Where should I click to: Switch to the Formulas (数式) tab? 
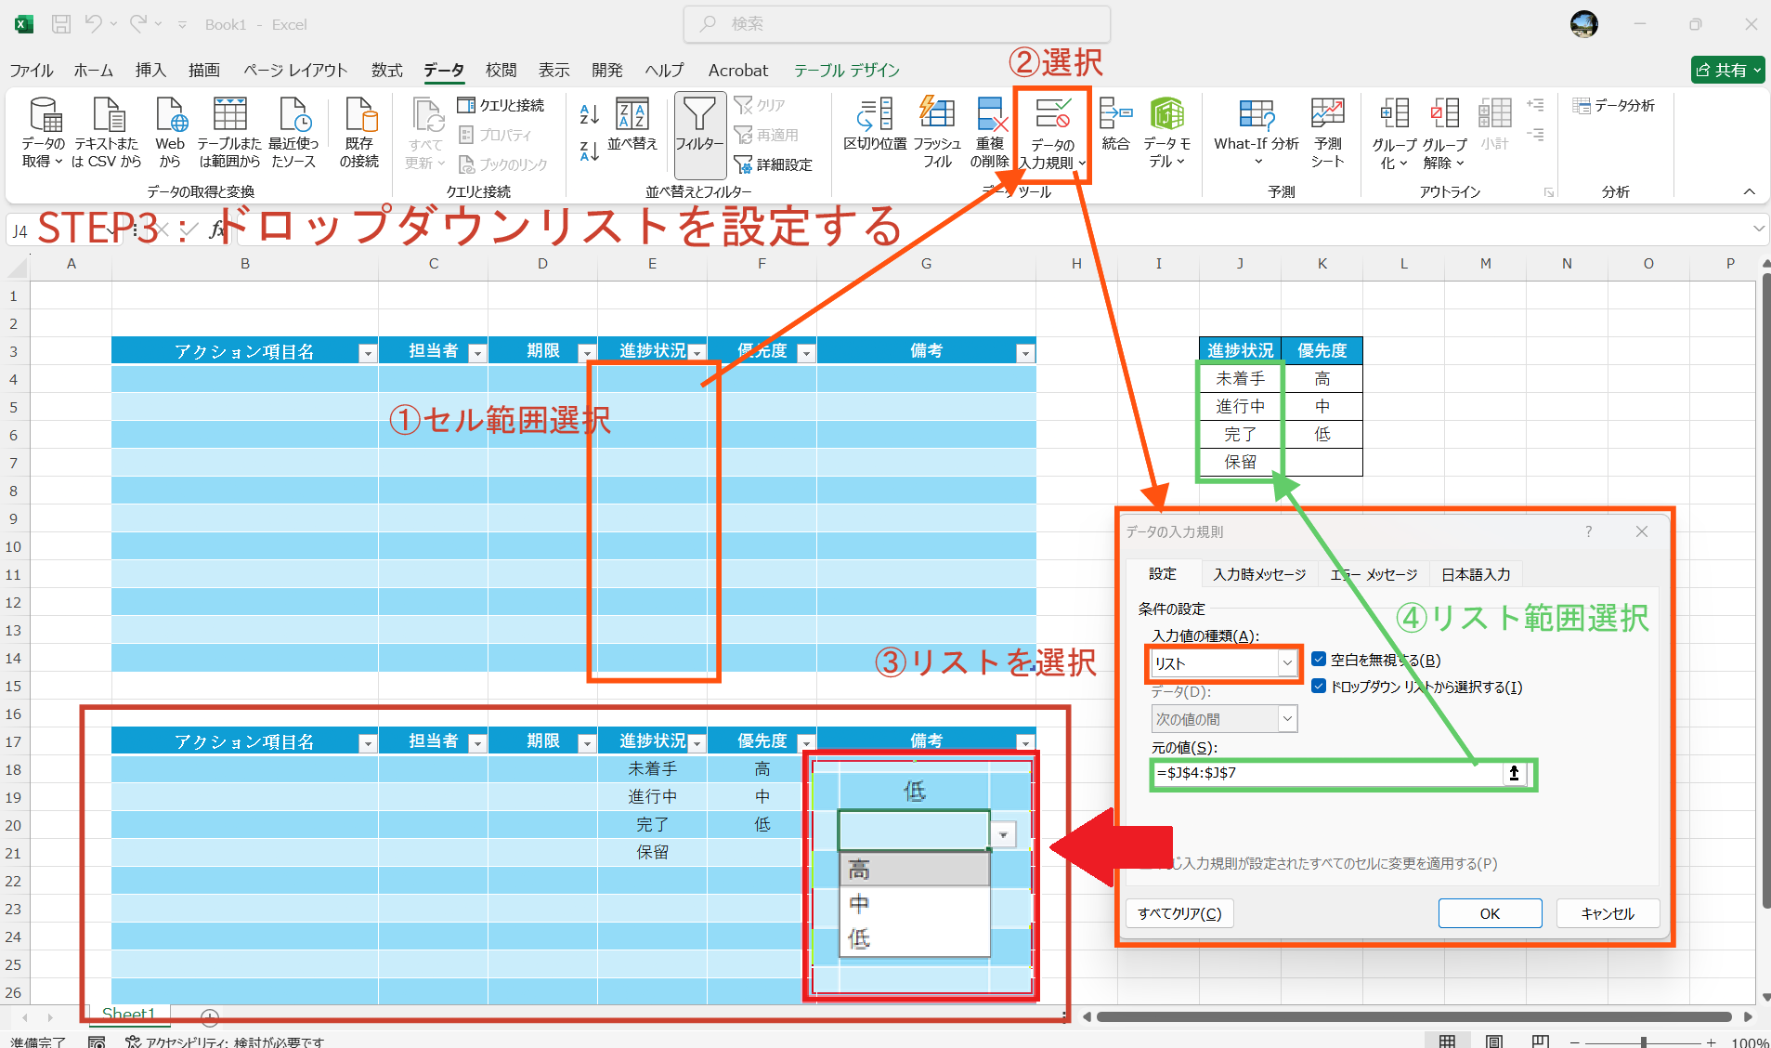tap(387, 71)
